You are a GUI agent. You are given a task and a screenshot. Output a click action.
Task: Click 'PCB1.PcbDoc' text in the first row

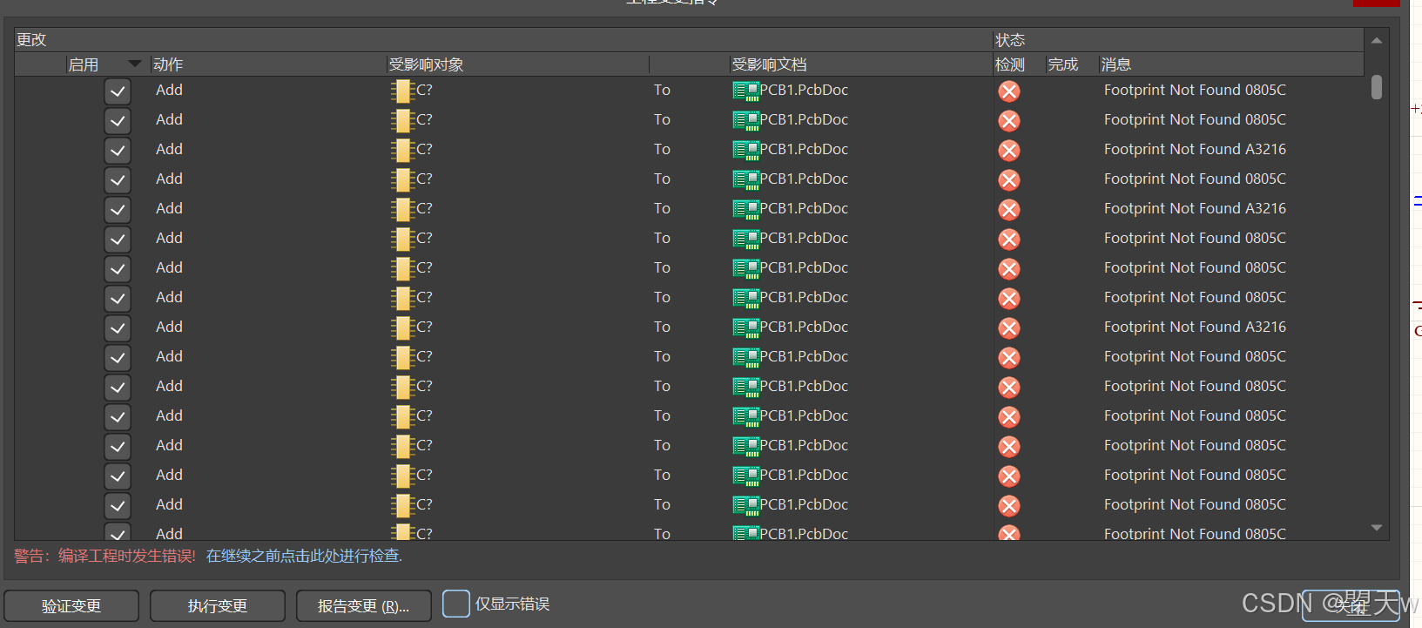pos(804,90)
